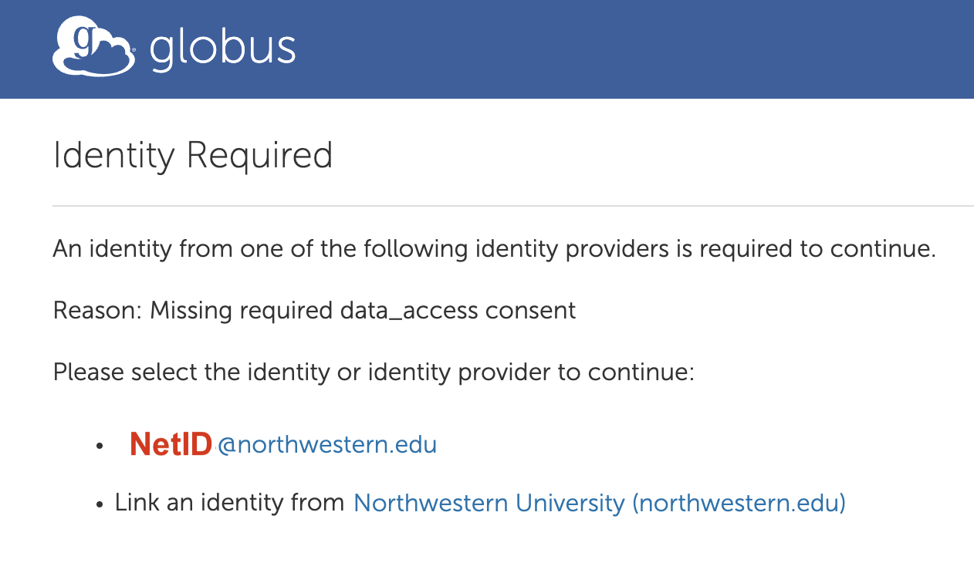The image size is (974, 583).
Task: Click the "globus" wordmark in the header
Action: click(x=224, y=48)
